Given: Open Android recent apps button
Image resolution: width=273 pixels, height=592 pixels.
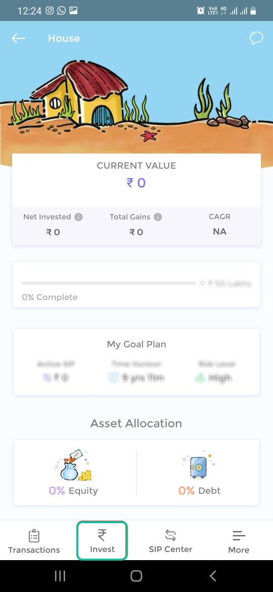Looking at the screenshot, I should click(x=60, y=576).
